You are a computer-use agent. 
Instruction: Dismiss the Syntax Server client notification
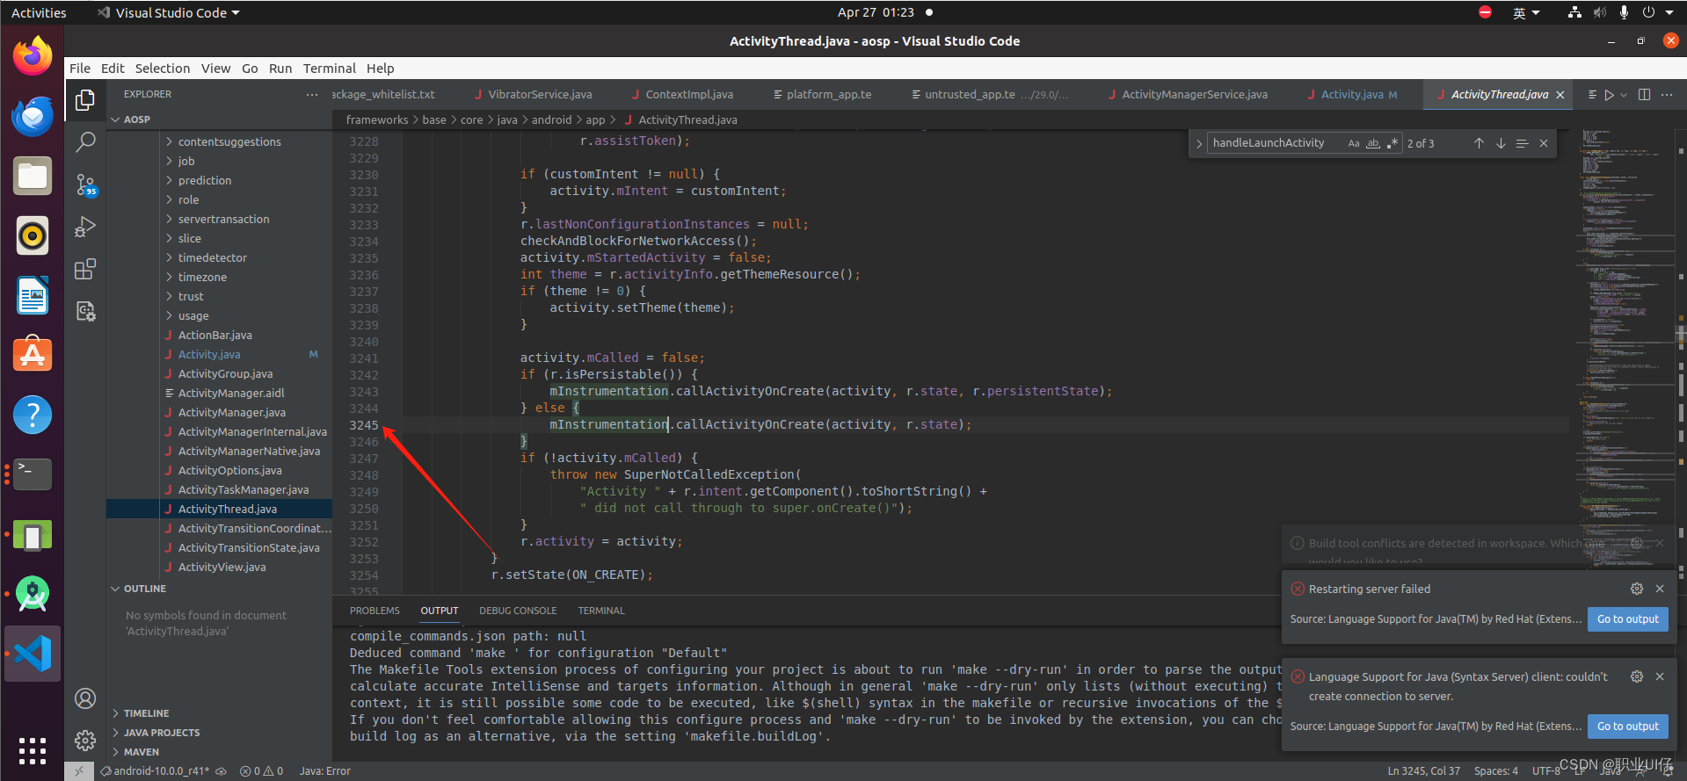tap(1660, 676)
